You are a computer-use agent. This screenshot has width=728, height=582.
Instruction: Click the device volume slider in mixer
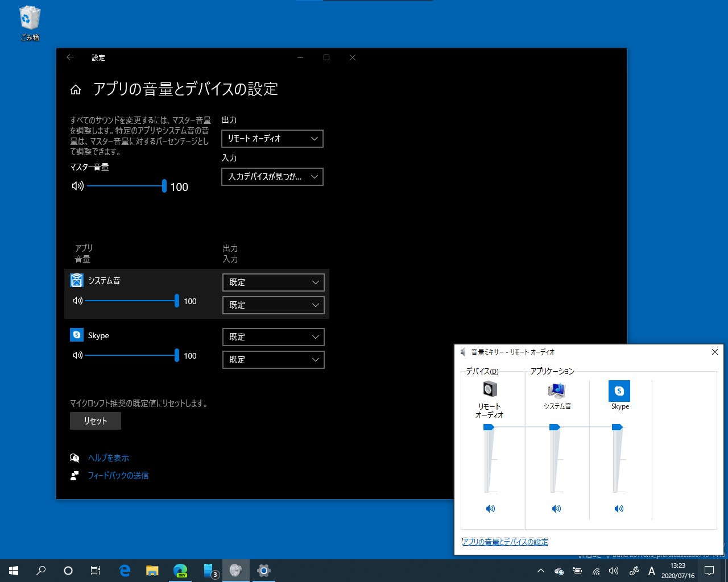click(489, 459)
